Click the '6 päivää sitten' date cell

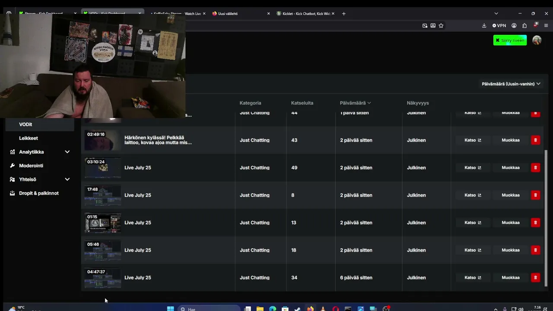pos(356,278)
